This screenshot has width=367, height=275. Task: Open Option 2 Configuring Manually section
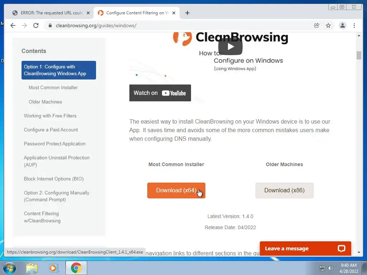(x=56, y=196)
